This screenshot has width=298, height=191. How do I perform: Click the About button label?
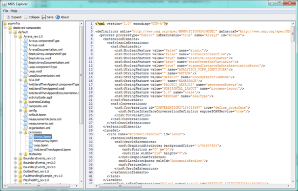tap(65, 17)
